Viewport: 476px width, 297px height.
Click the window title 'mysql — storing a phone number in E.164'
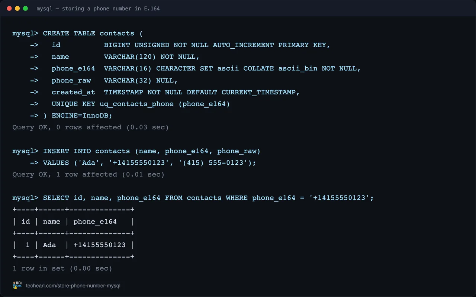click(98, 8)
